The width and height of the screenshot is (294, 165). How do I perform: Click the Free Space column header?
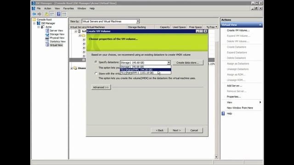[x=195, y=27]
